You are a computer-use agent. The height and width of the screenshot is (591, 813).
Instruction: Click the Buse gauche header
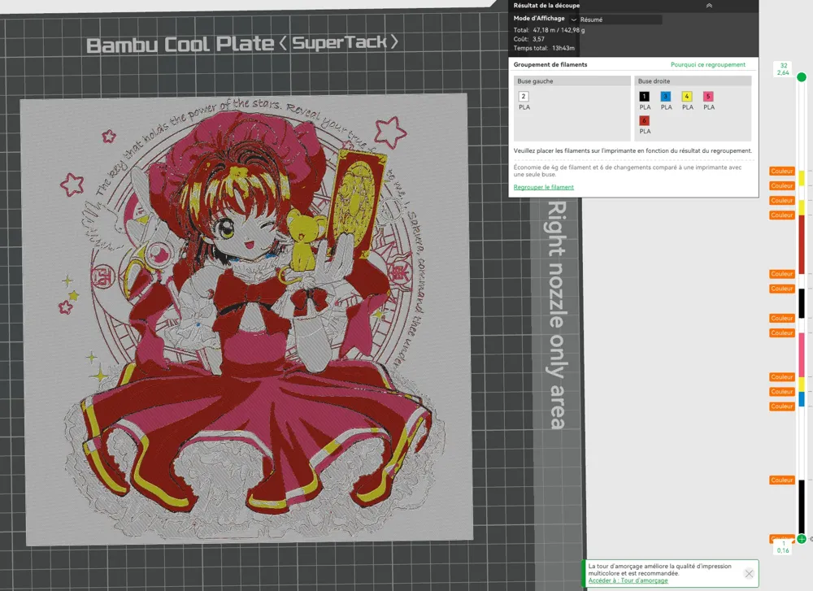pyautogui.click(x=572, y=80)
